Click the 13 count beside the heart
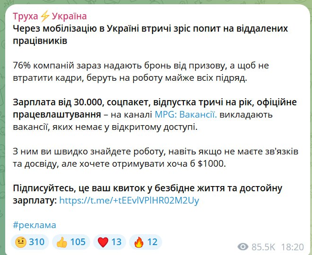 click(116, 242)
